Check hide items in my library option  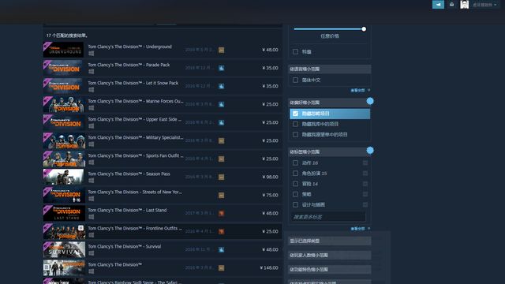point(295,124)
